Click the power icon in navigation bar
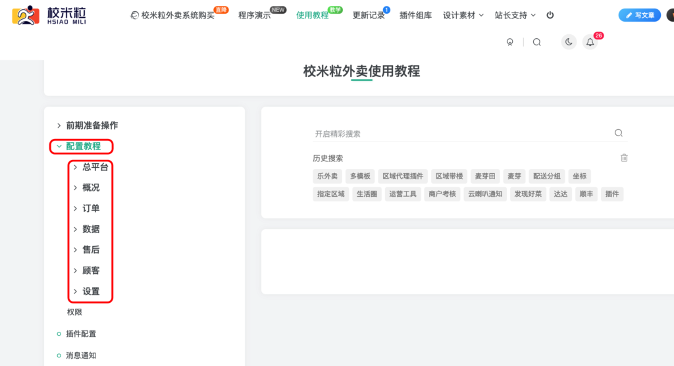674x366 pixels. (550, 15)
